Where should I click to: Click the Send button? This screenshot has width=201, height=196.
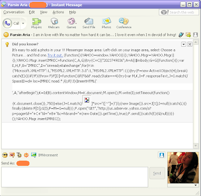157,173
